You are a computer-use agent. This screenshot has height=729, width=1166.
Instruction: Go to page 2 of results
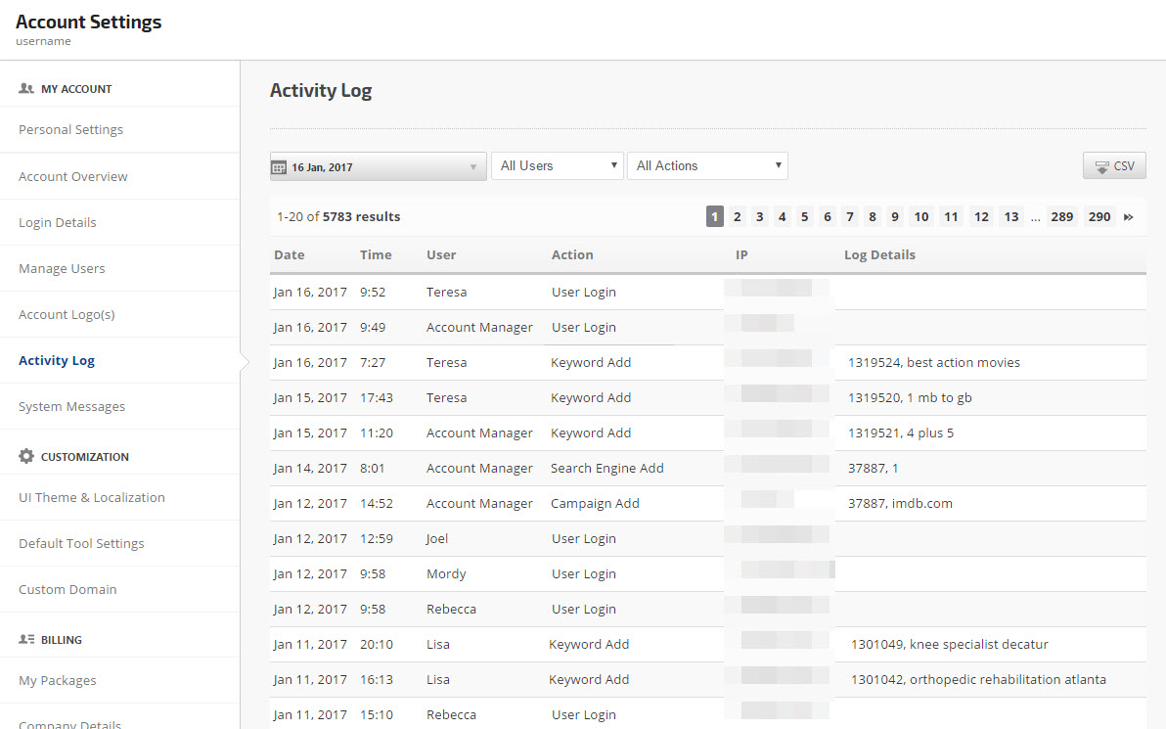click(x=738, y=217)
